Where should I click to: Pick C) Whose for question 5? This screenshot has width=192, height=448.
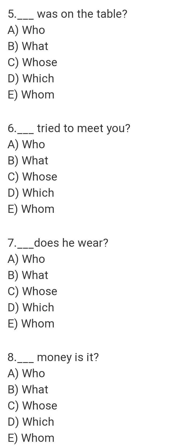[x=32, y=62]
